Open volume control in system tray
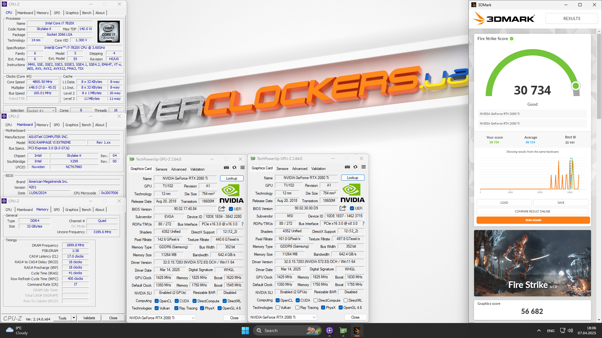 570,330
